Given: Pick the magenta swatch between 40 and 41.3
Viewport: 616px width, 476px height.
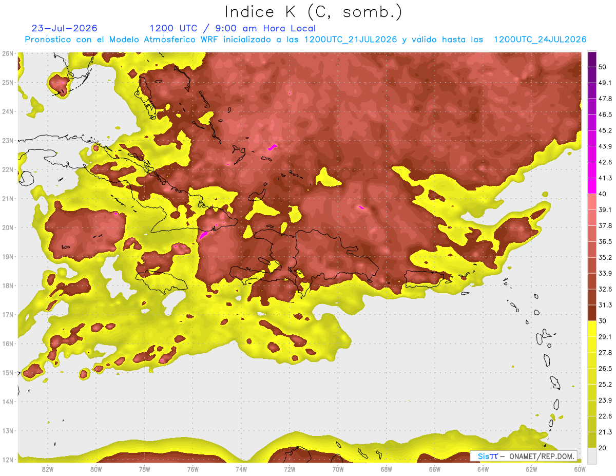Looking at the screenshot, I should tap(592, 186).
